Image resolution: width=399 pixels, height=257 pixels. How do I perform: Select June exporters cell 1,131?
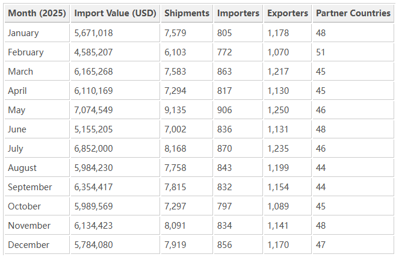tap(278, 129)
